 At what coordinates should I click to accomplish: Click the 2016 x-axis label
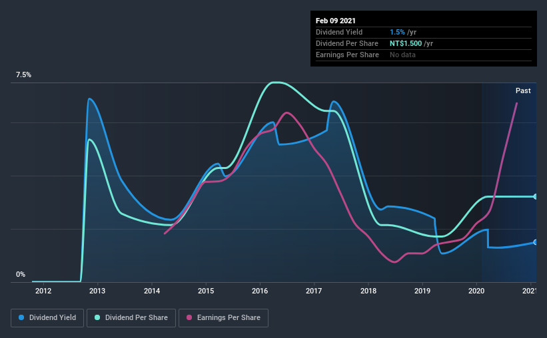tap(260, 291)
